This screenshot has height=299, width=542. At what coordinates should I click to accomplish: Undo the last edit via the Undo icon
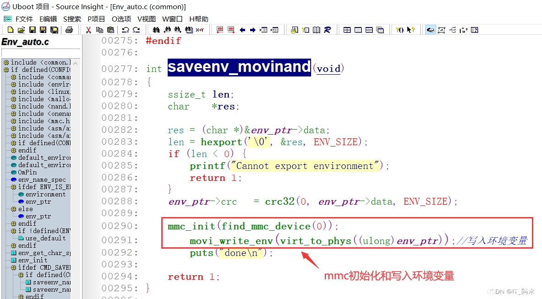click(125, 29)
